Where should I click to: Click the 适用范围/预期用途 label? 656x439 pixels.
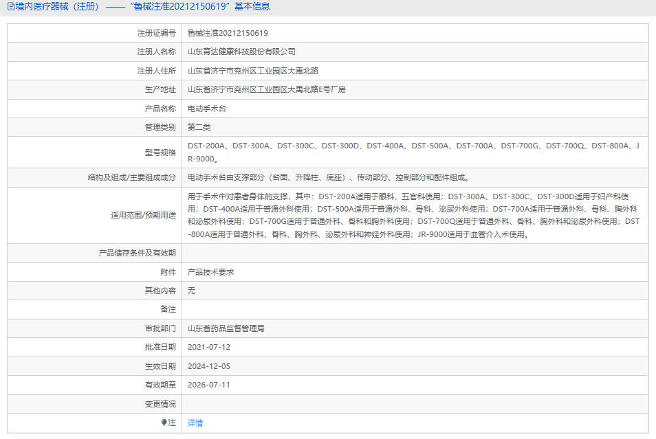143,215
